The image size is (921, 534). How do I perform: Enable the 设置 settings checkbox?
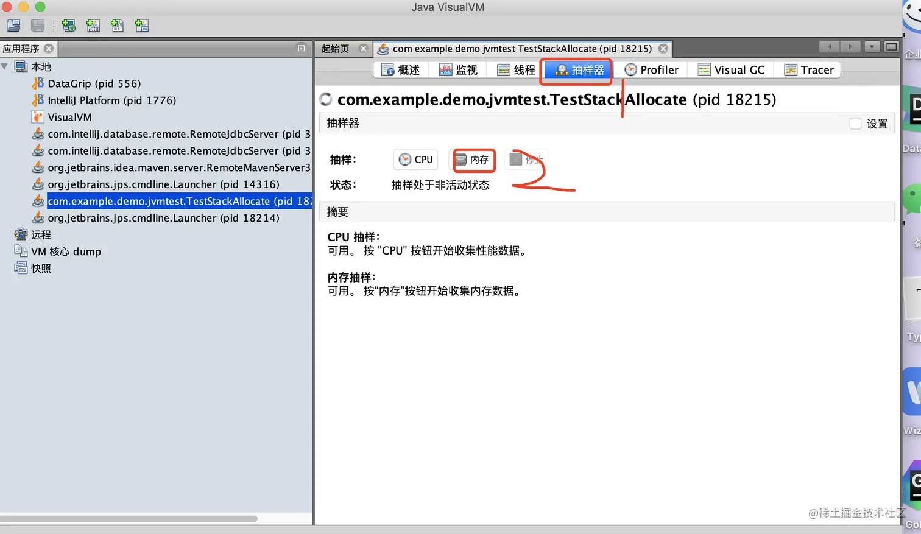click(855, 124)
